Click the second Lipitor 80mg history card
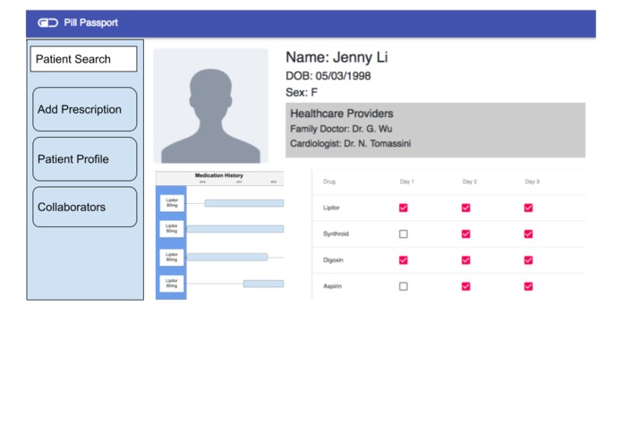Viewport: 622px width, 442px height. click(x=172, y=229)
